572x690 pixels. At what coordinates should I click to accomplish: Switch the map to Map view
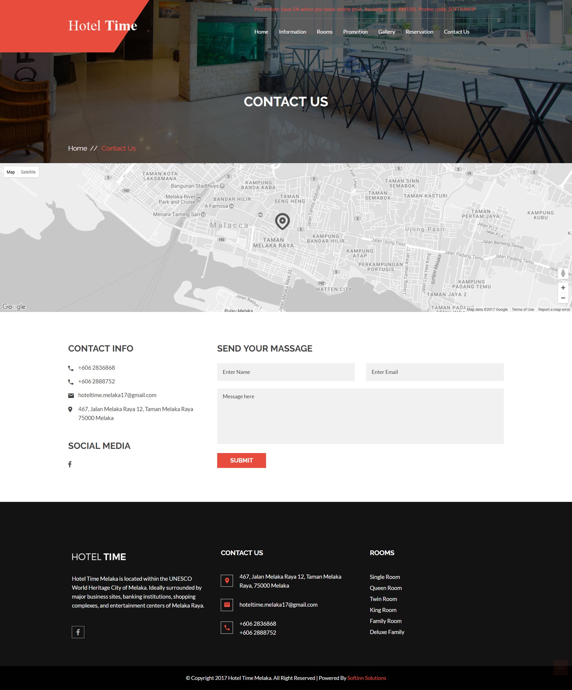coord(10,172)
